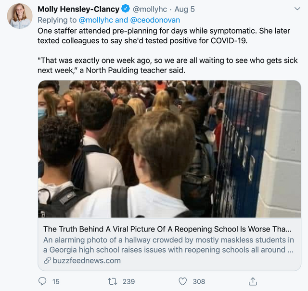Viewport: 308px width, 291px height.
Task: Open the share tweet icon
Action: 253,281
